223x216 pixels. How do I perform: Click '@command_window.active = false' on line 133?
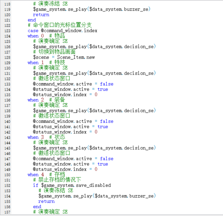pos(73,84)
